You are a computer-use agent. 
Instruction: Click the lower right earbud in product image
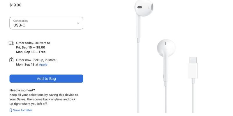pos(166,48)
